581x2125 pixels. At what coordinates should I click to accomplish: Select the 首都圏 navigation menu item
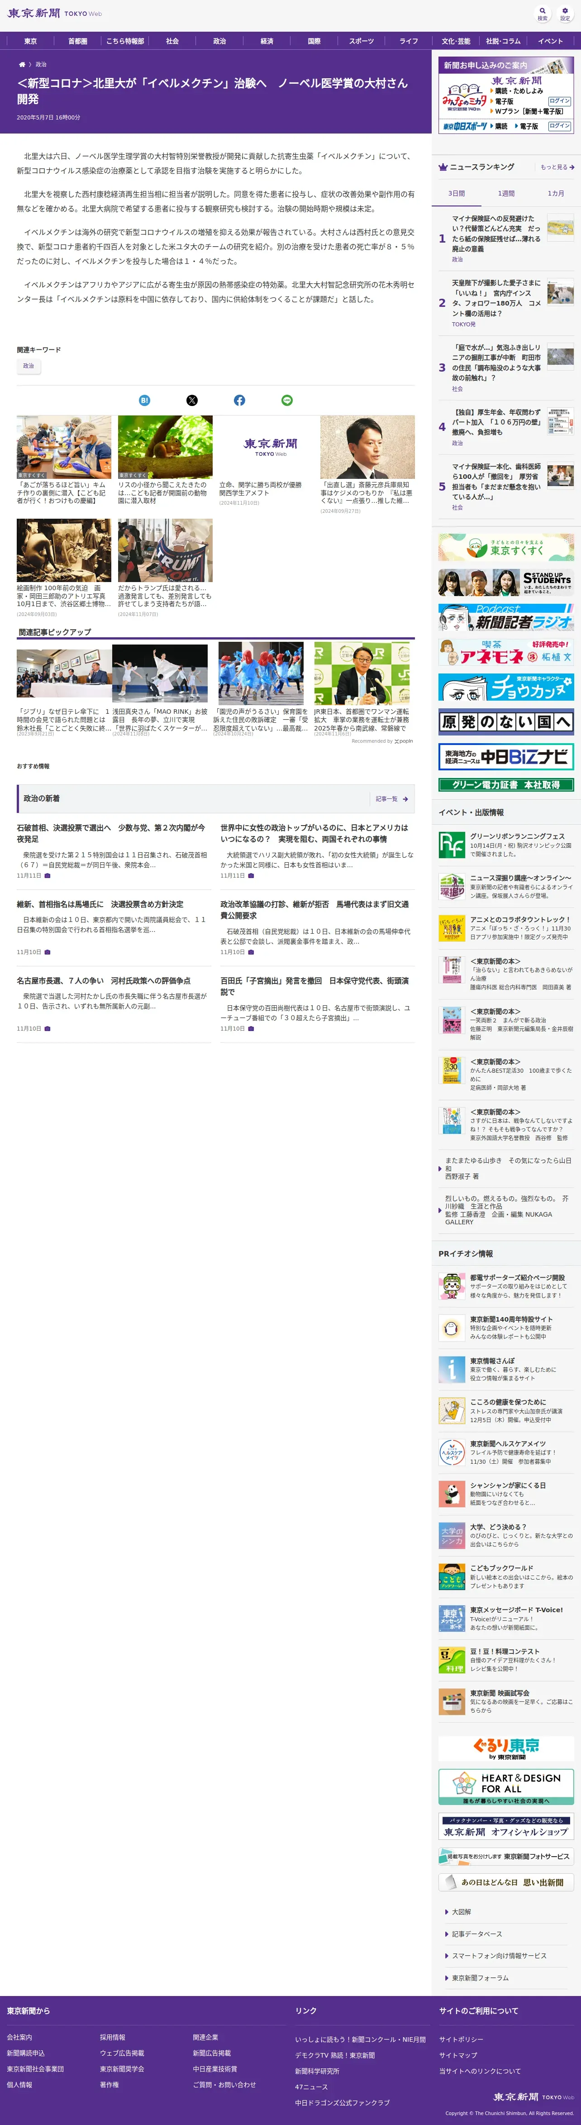point(77,40)
